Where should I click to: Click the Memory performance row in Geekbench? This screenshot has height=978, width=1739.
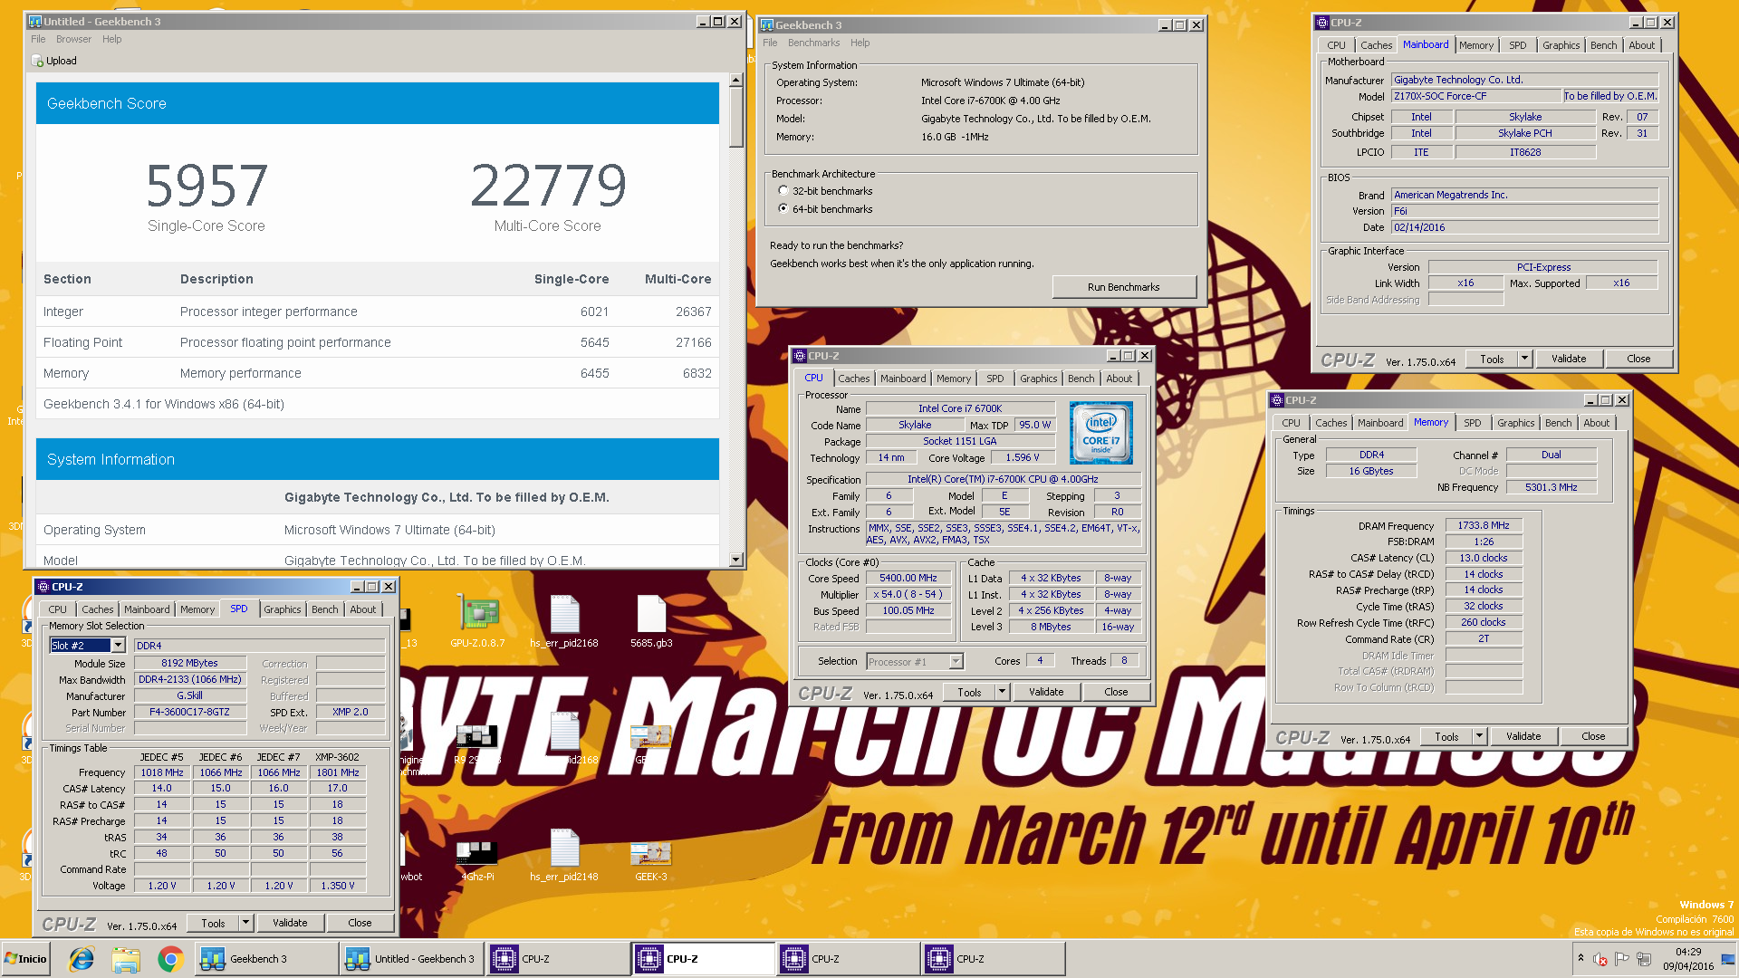pyautogui.click(x=378, y=373)
